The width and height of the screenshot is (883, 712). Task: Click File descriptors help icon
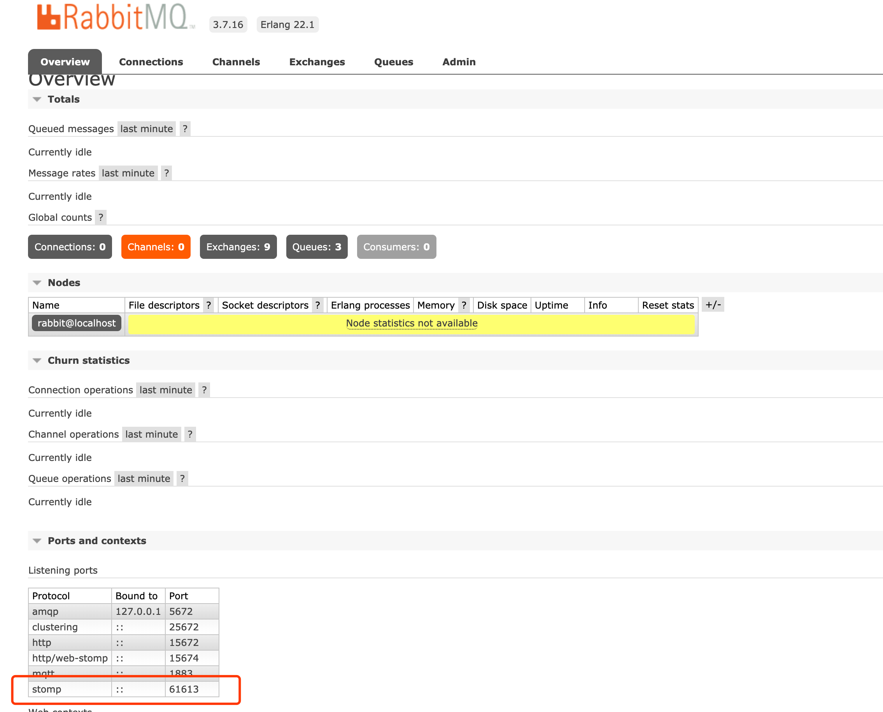(x=208, y=305)
